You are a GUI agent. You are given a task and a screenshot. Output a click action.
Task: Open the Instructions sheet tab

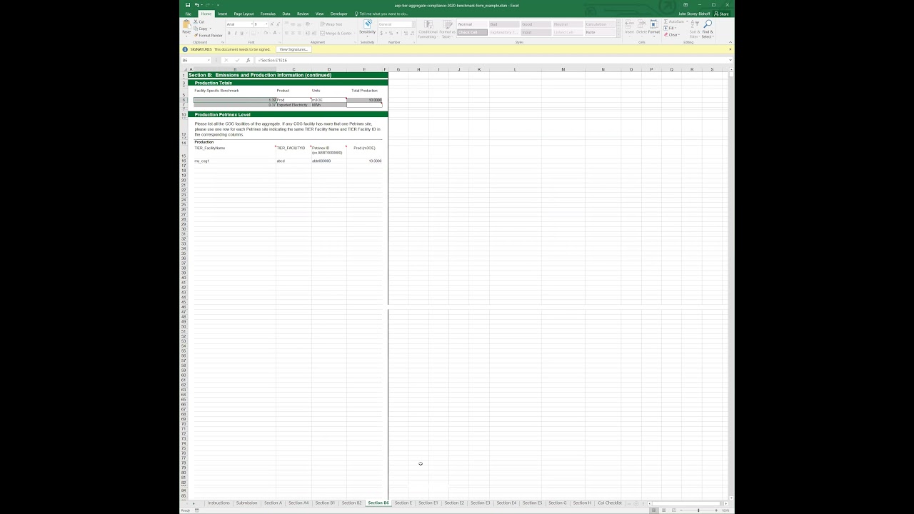click(x=219, y=503)
